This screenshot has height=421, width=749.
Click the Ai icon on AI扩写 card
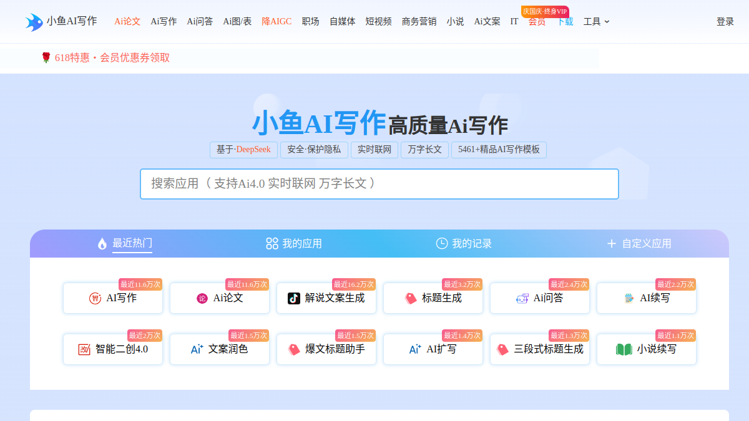click(x=415, y=349)
